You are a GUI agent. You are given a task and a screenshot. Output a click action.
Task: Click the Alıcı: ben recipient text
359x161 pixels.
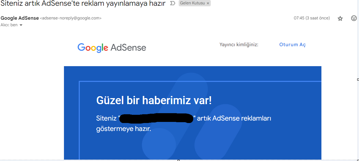(x=9, y=25)
